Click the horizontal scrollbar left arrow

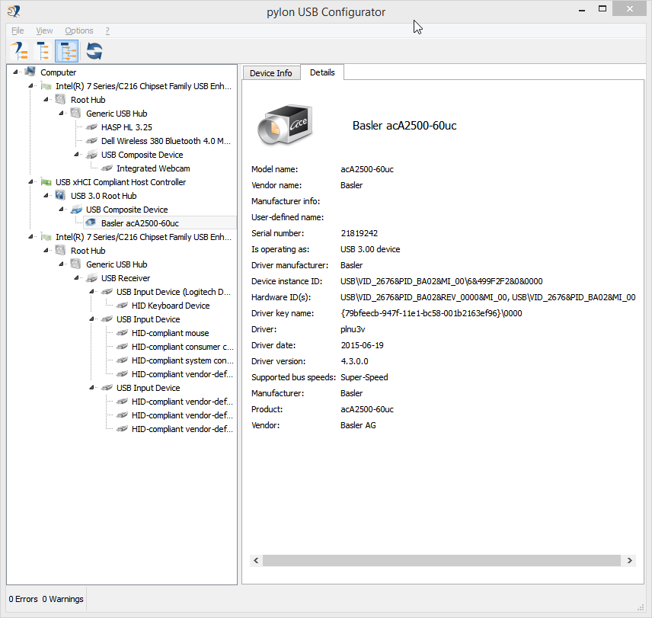pyautogui.click(x=257, y=560)
